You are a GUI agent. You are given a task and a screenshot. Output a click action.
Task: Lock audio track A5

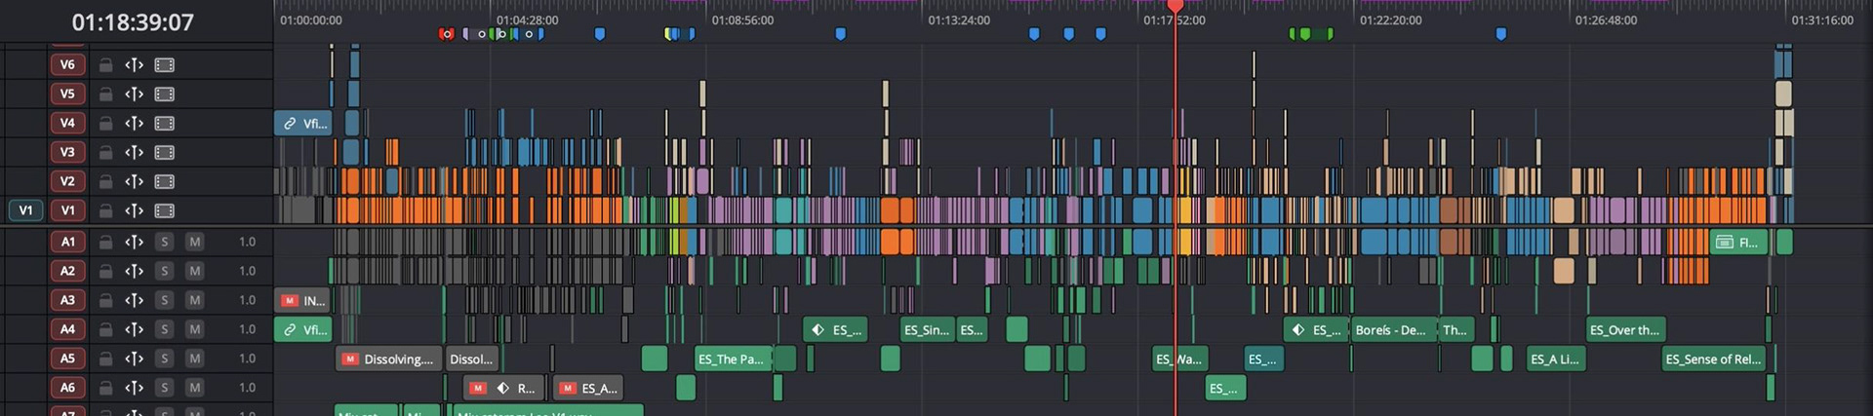click(105, 359)
